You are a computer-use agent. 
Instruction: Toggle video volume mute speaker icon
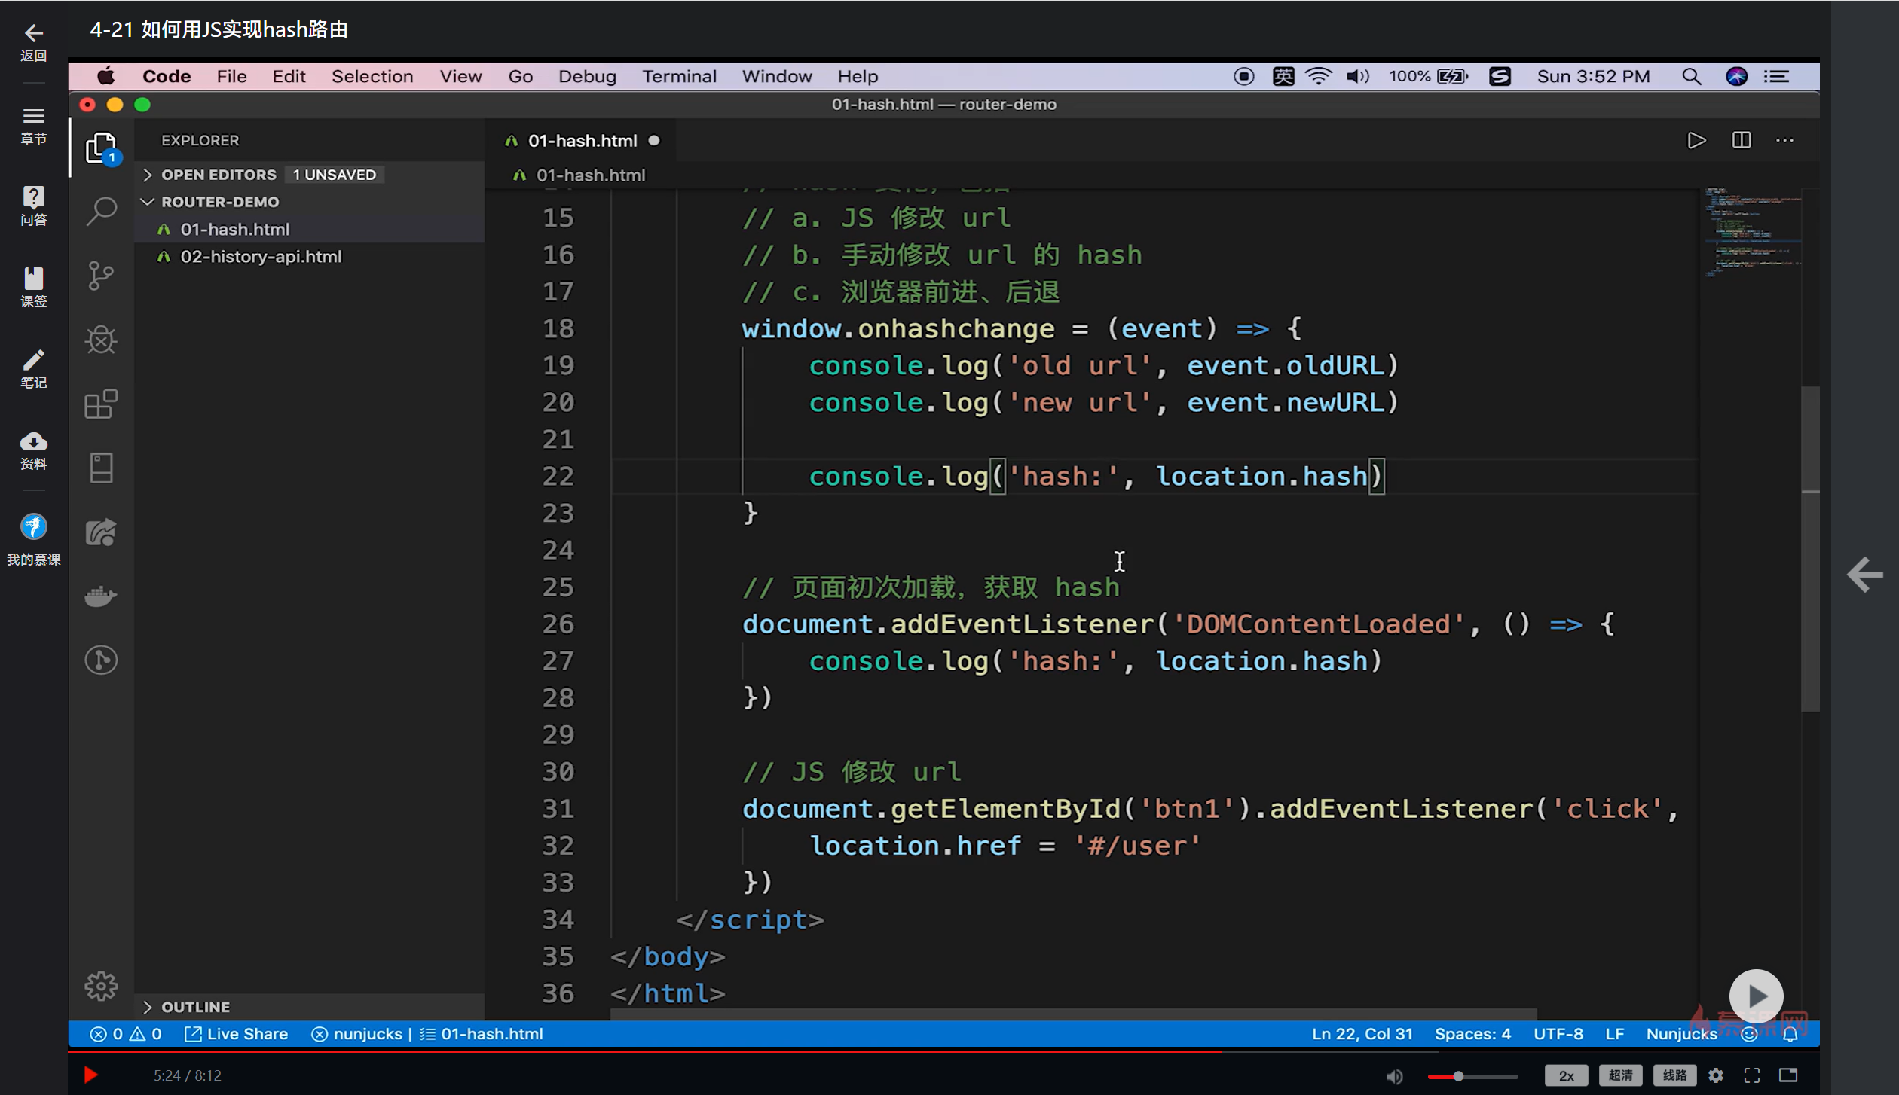pos(1394,1076)
